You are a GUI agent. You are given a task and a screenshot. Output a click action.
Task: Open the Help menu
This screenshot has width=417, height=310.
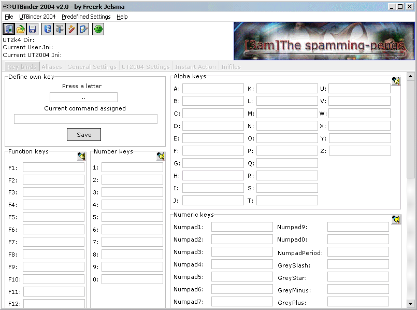click(122, 17)
